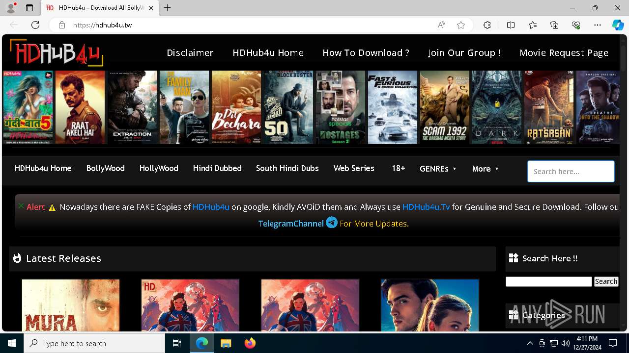The width and height of the screenshot is (629, 353).
Task: Open File Explorer from taskbar
Action: [226, 343]
